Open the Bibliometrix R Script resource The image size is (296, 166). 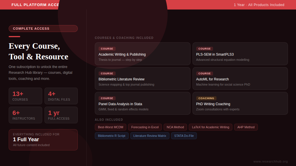point(112,136)
